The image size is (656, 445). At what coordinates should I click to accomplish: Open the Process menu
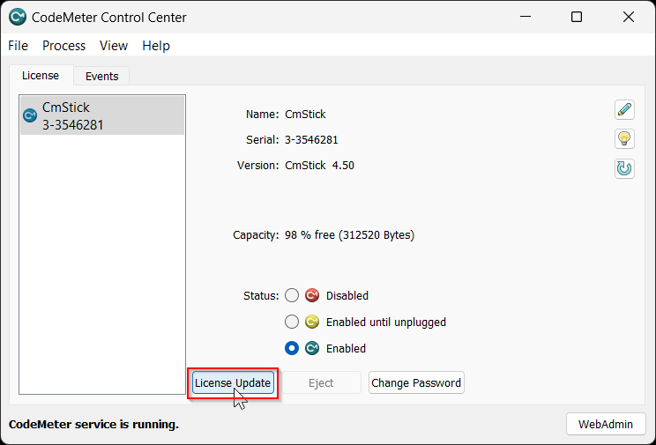coord(63,46)
